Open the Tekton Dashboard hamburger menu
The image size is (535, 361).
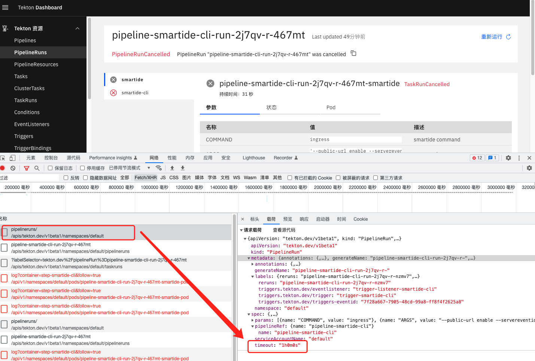click(x=5, y=7)
